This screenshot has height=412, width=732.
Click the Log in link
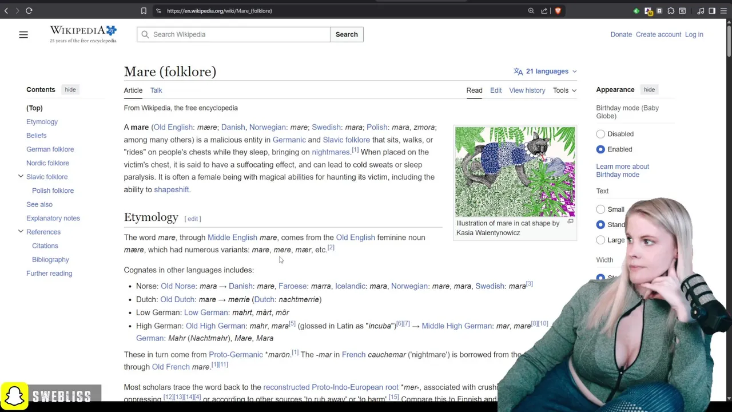tap(694, 34)
